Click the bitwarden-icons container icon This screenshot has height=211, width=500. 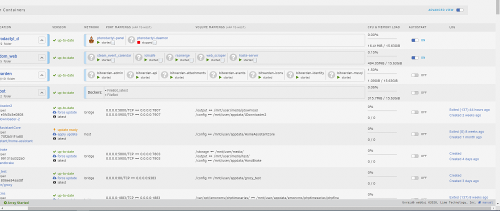click(x=253, y=75)
